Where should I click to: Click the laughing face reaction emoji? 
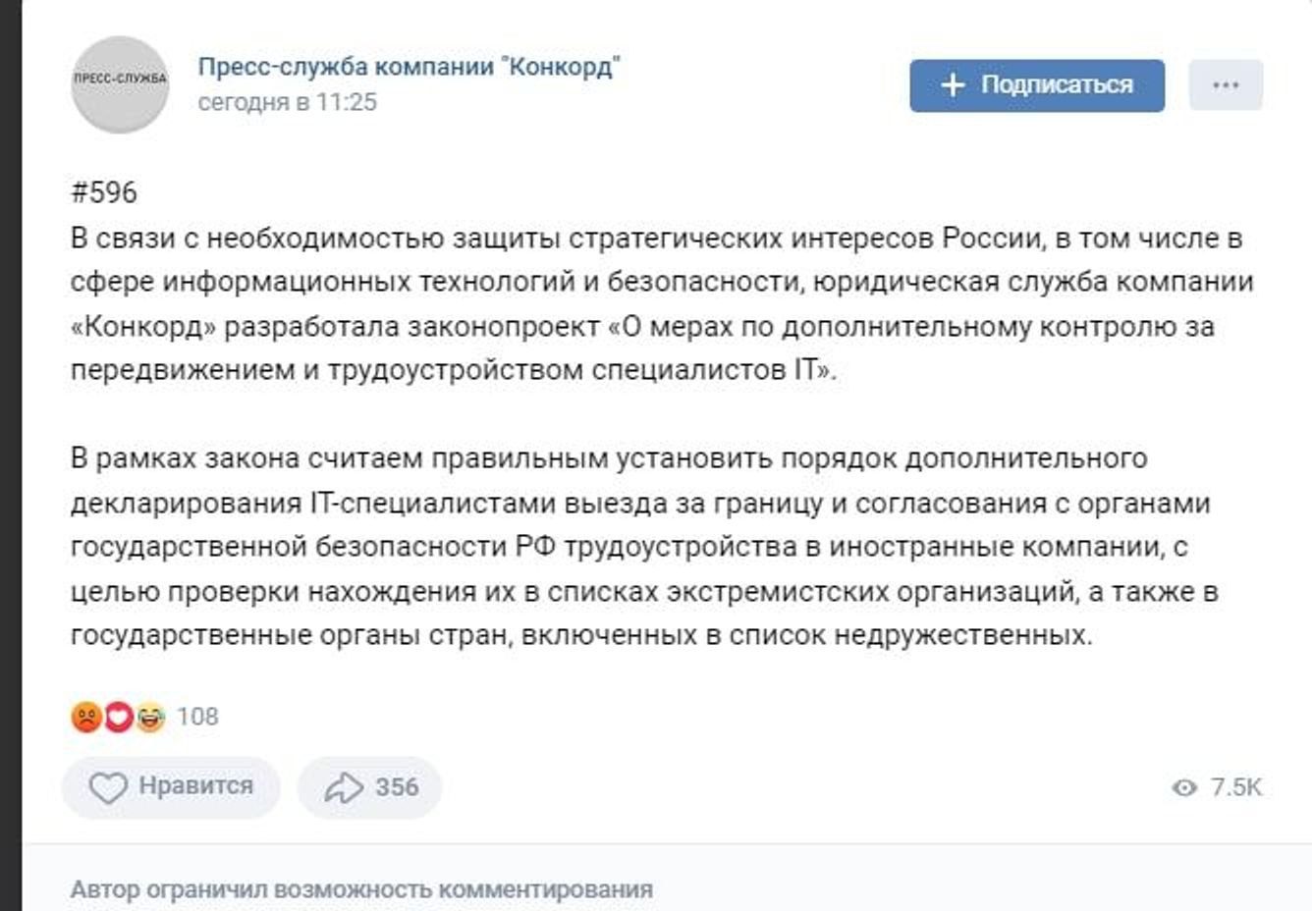click(150, 718)
